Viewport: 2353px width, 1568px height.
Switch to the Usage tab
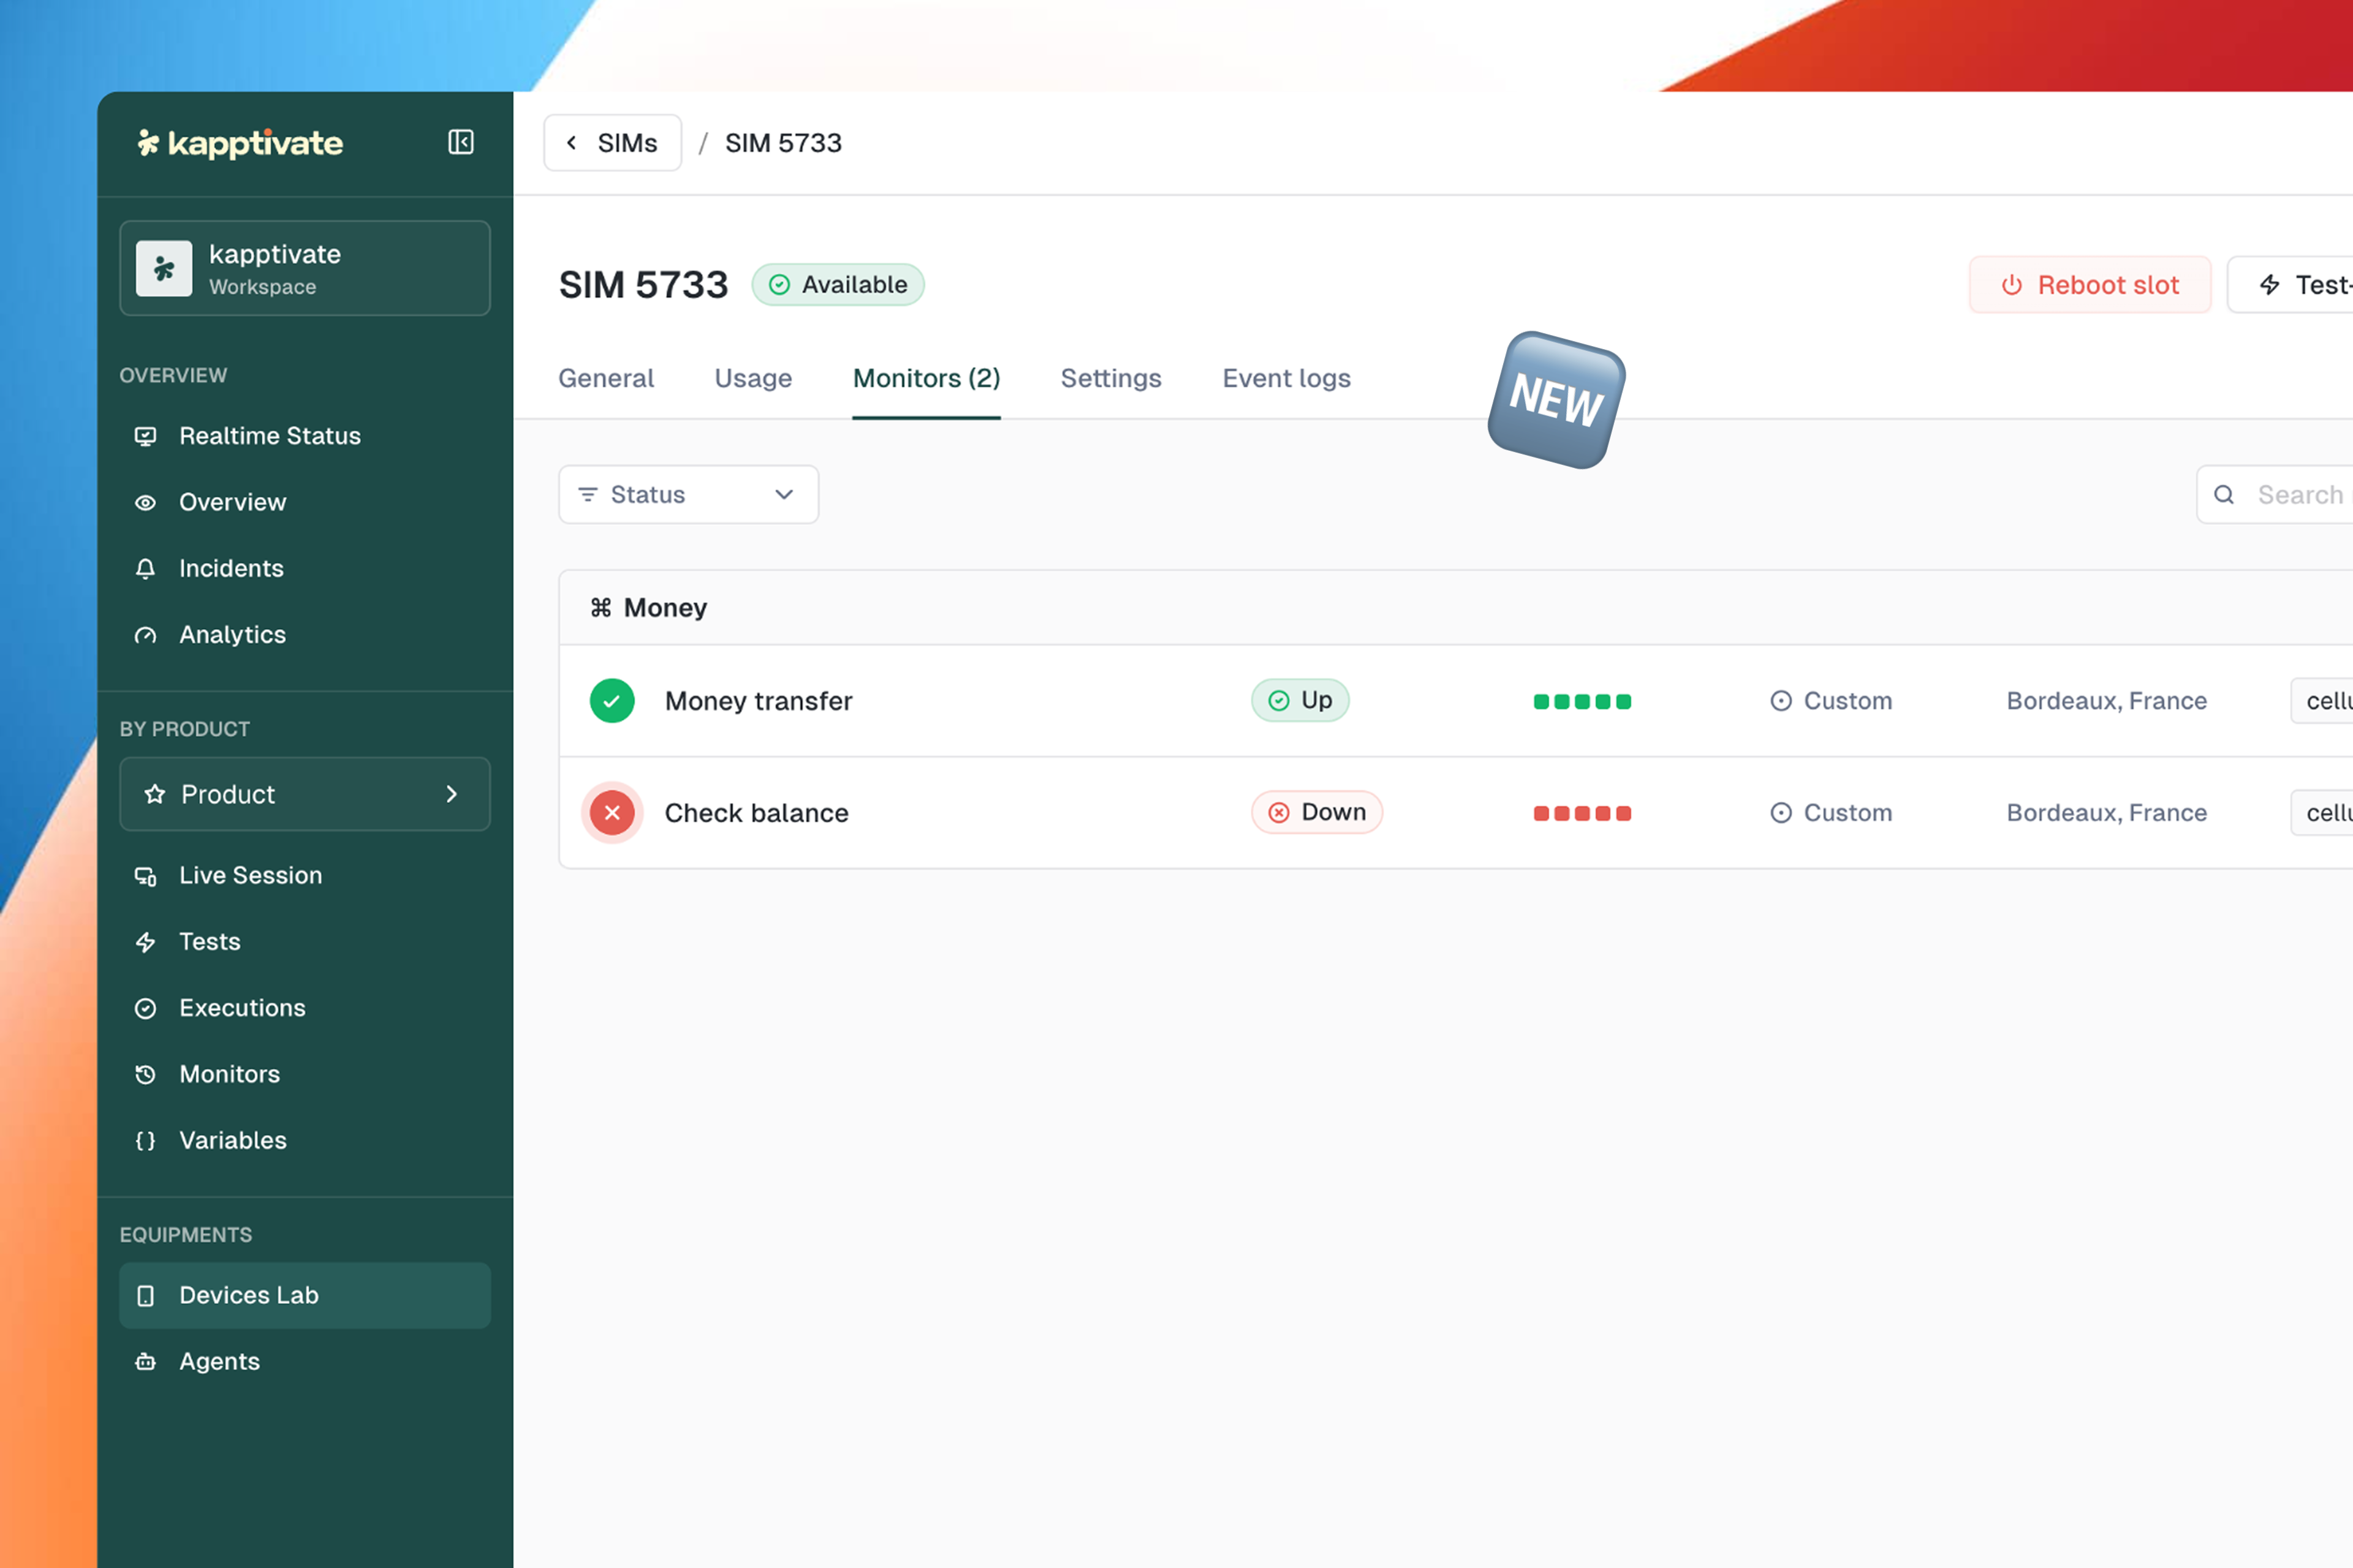[752, 378]
